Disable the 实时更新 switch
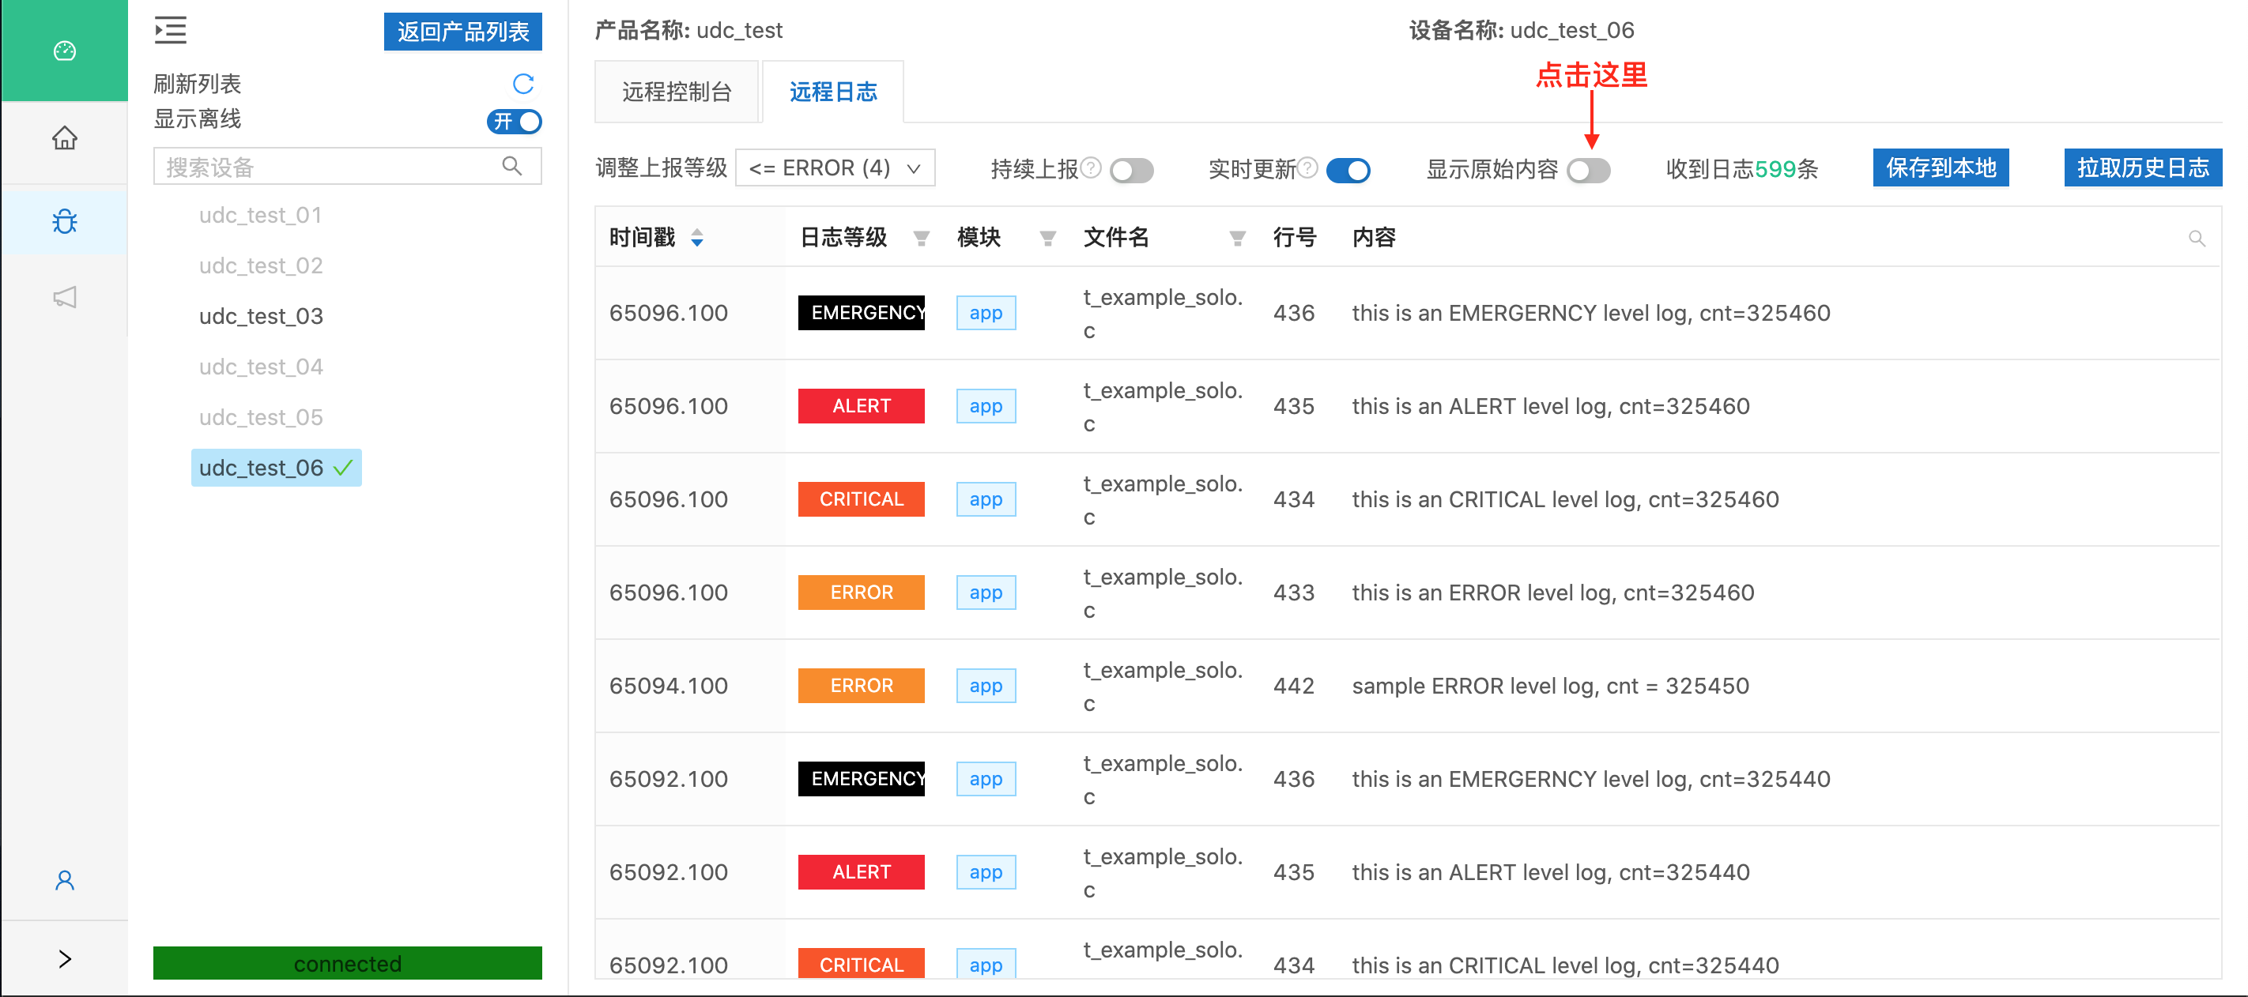 (x=1348, y=170)
